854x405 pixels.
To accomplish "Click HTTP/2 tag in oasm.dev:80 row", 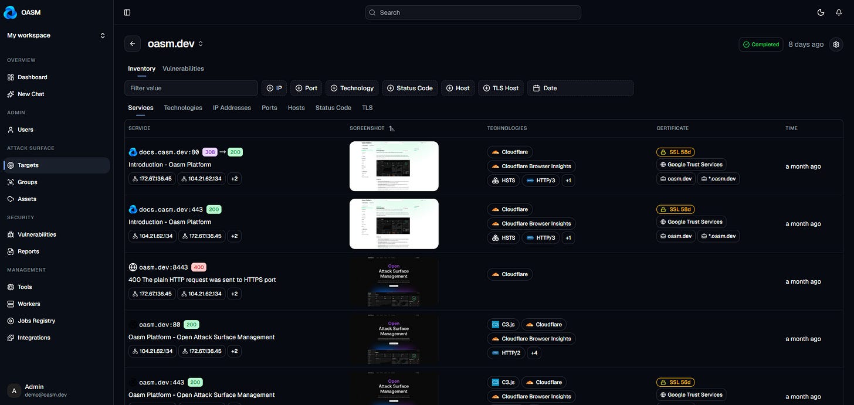I will (506, 353).
